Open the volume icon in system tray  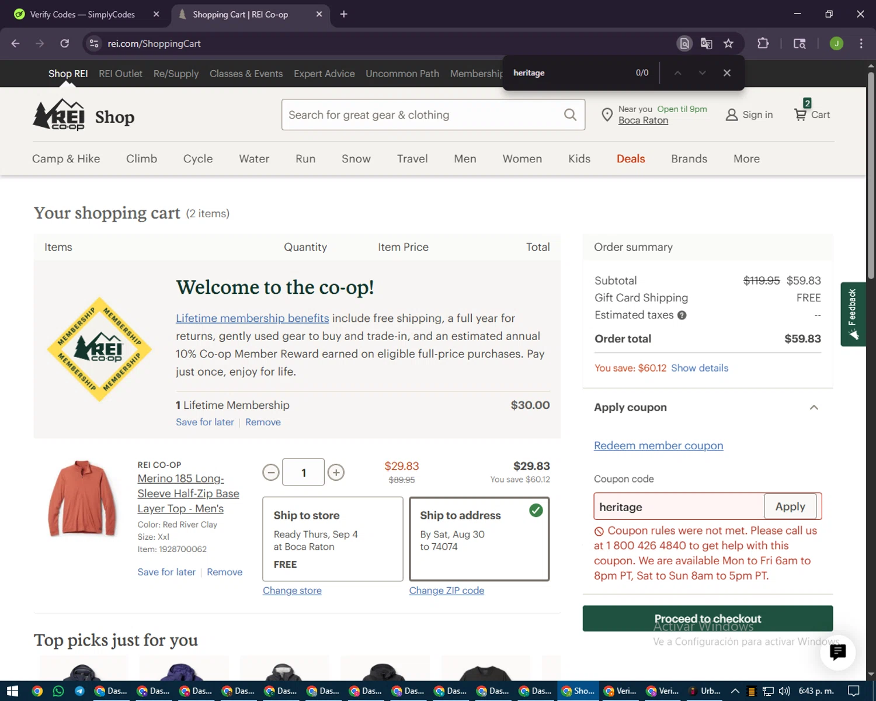point(784,691)
